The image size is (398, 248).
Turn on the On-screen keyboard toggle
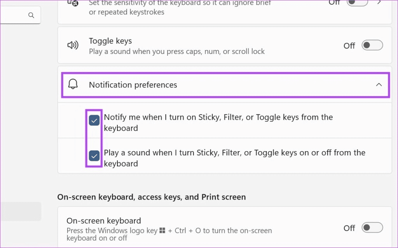pos(372,228)
